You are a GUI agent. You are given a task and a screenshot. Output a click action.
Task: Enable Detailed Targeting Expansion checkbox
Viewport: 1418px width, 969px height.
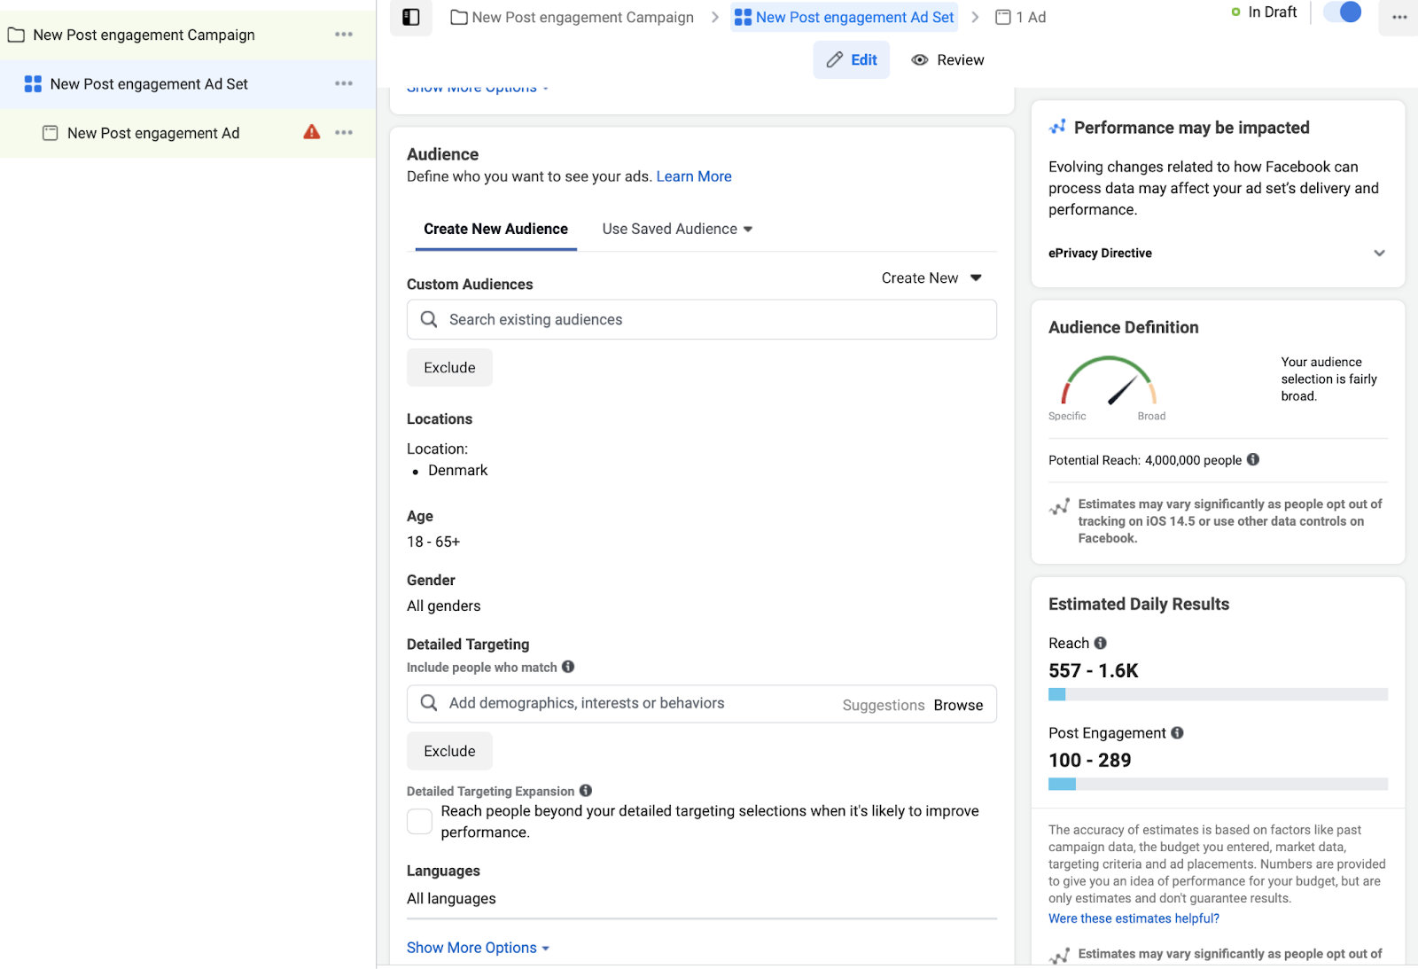click(x=419, y=821)
